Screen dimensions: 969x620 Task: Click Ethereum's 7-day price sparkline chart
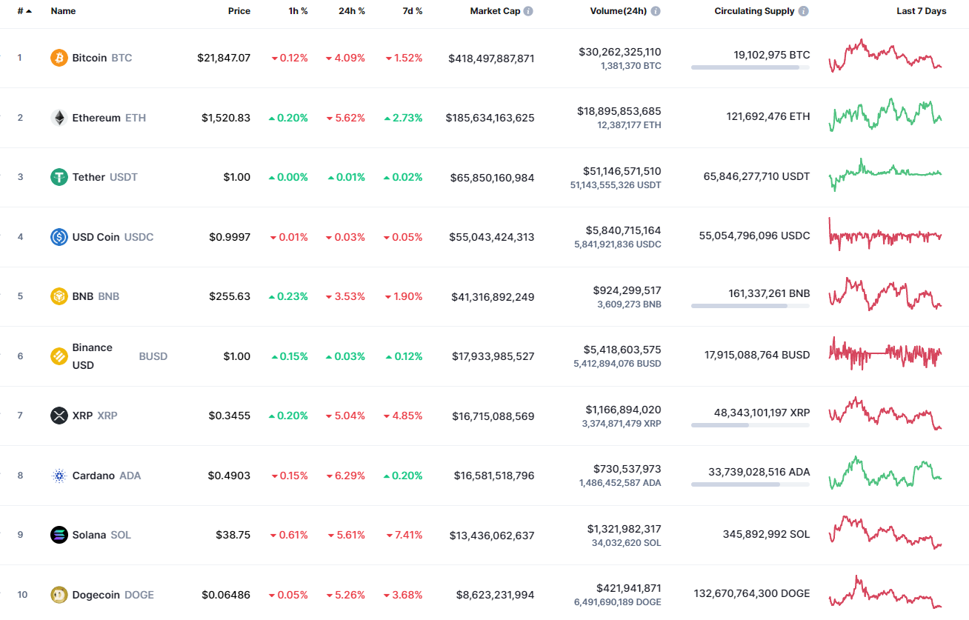pyautogui.click(x=885, y=117)
